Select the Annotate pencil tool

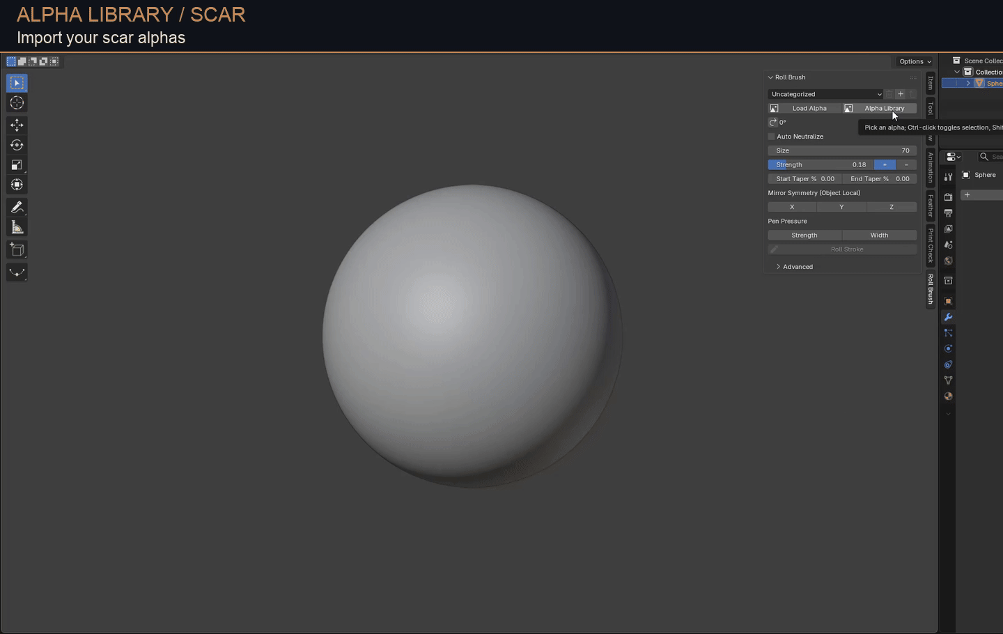(17, 208)
